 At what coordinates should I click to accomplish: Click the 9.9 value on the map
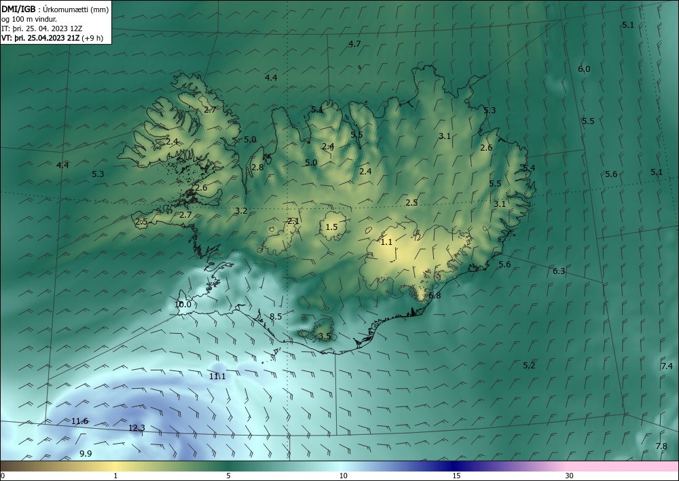[86, 454]
